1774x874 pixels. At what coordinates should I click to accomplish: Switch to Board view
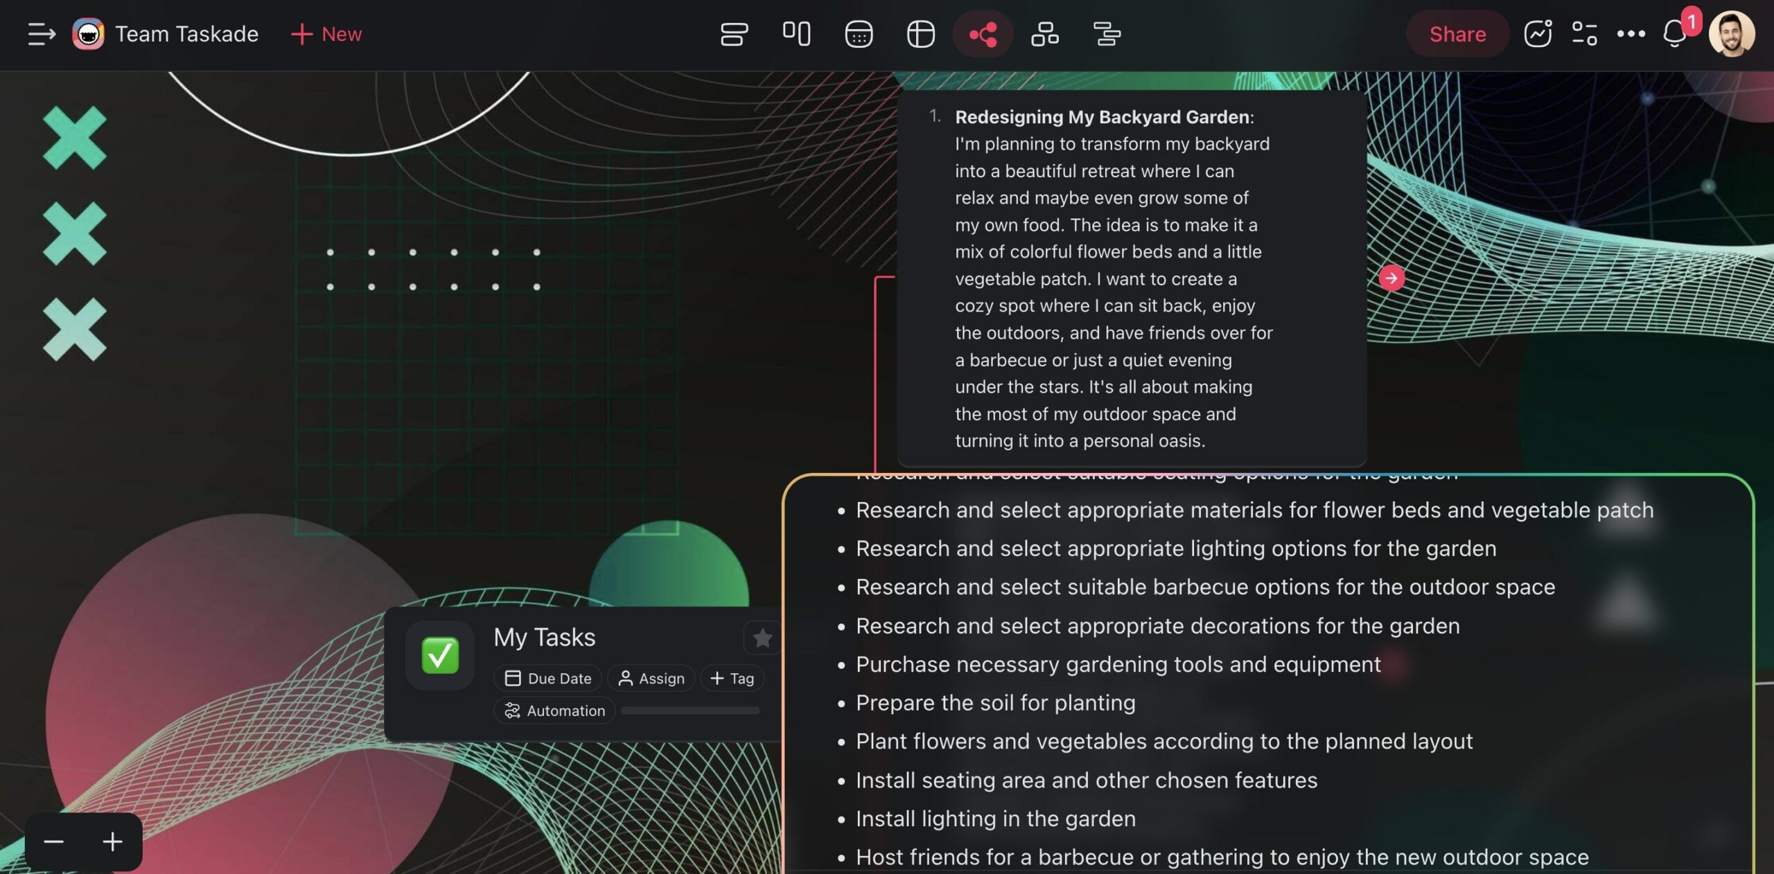click(x=796, y=33)
